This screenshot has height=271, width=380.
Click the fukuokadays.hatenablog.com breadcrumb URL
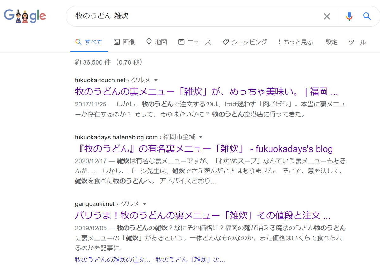click(135, 137)
